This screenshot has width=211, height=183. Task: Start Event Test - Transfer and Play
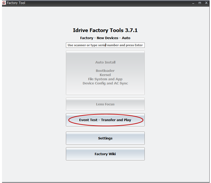[105, 120]
